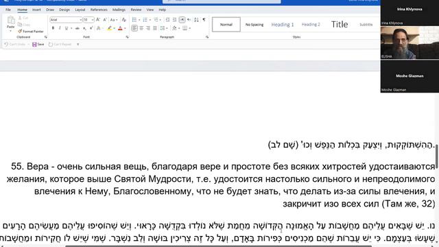Screen dimensions: 439x247
Task: Open underline style dropdown arrow
Action: [x=71, y=28]
